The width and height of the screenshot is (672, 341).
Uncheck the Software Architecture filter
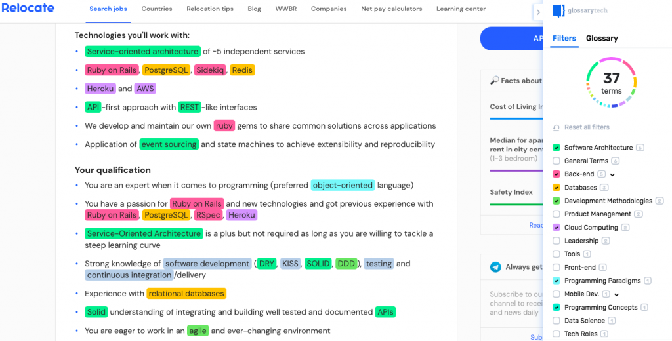tap(556, 148)
